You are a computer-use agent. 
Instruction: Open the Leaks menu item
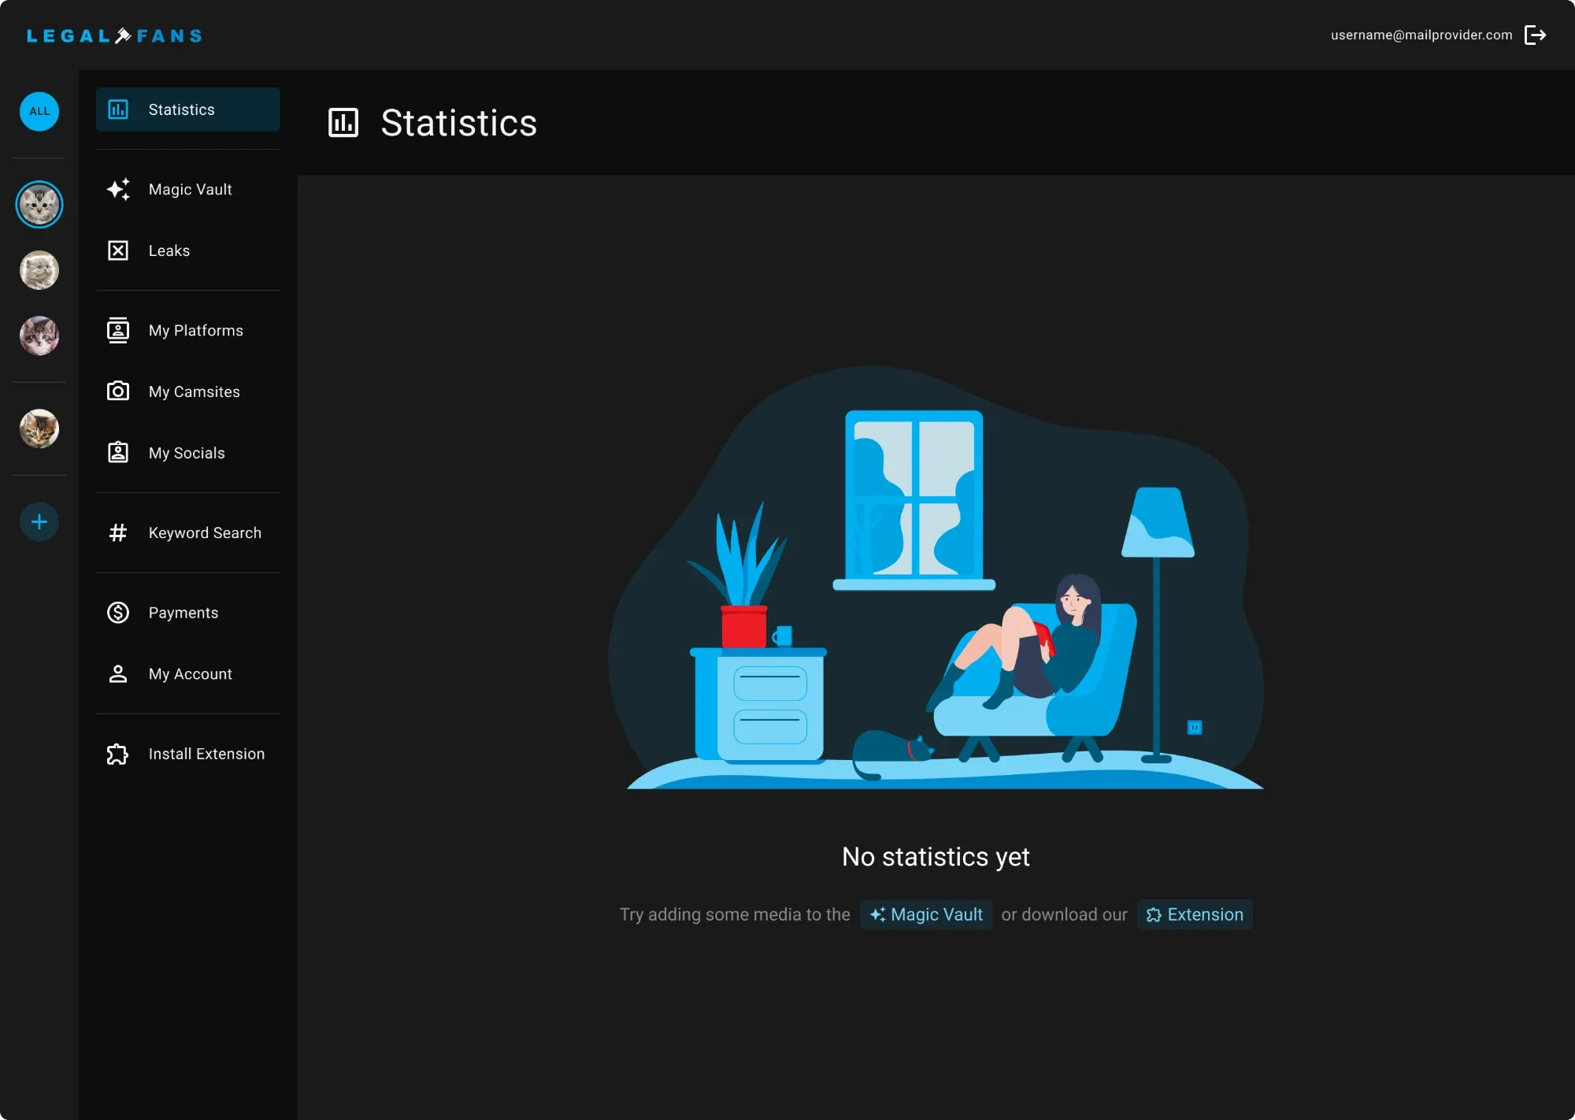tap(187, 250)
